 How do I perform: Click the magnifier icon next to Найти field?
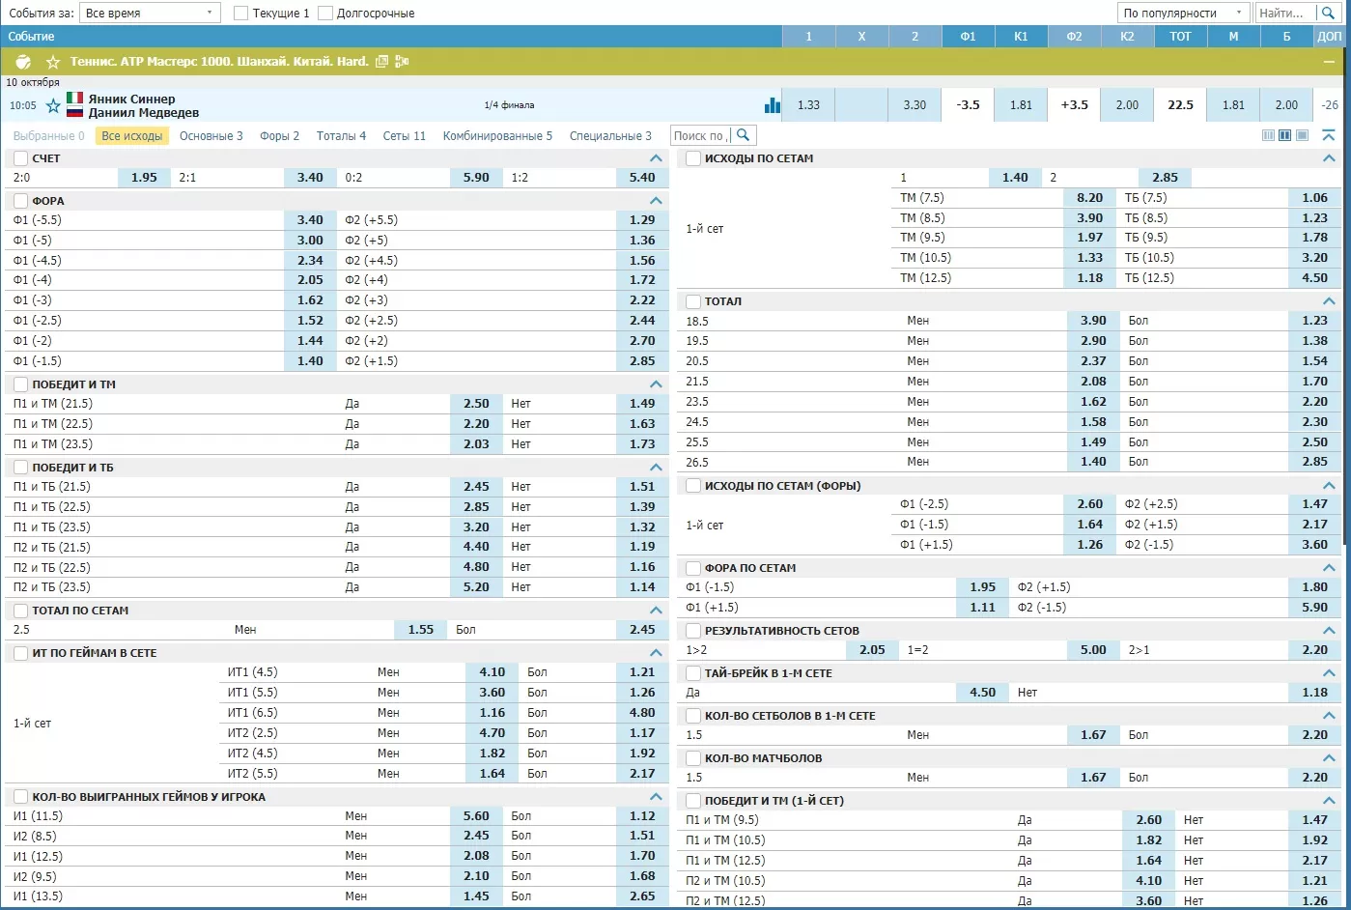pos(1328,13)
